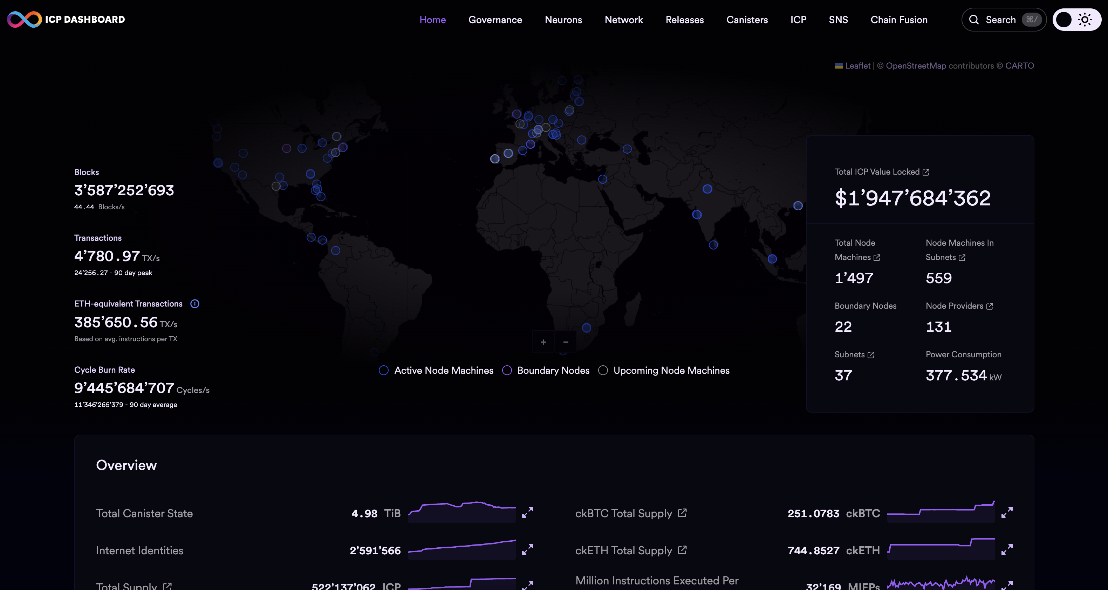The width and height of the screenshot is (1108, 590).
Task: Open Total ICP Value Locked external link icon
Action: [x=926, y=172]
